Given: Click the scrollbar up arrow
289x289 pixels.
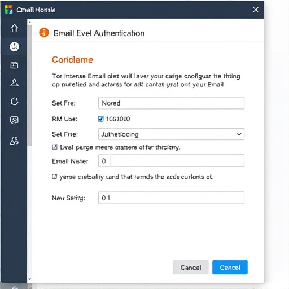Looking at the screenshot, I should pyautogui.click(x=30, y=23).
